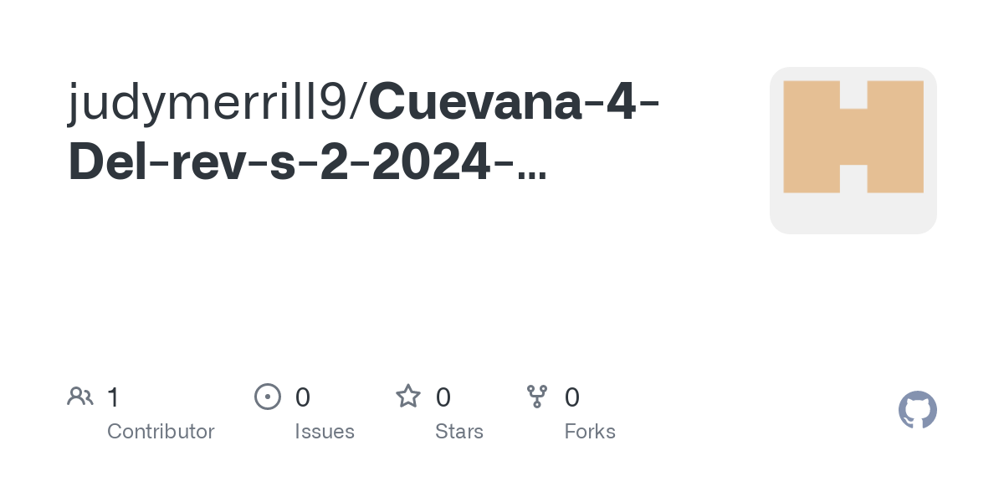
Task: Click the Stars star icon
Action: coord(408,396)
